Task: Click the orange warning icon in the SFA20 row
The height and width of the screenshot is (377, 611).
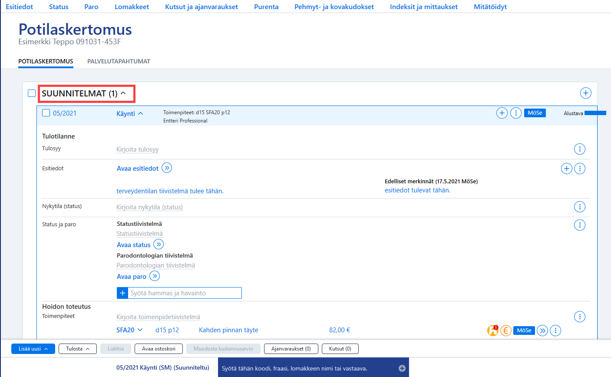Action: (x=493, y=331)
